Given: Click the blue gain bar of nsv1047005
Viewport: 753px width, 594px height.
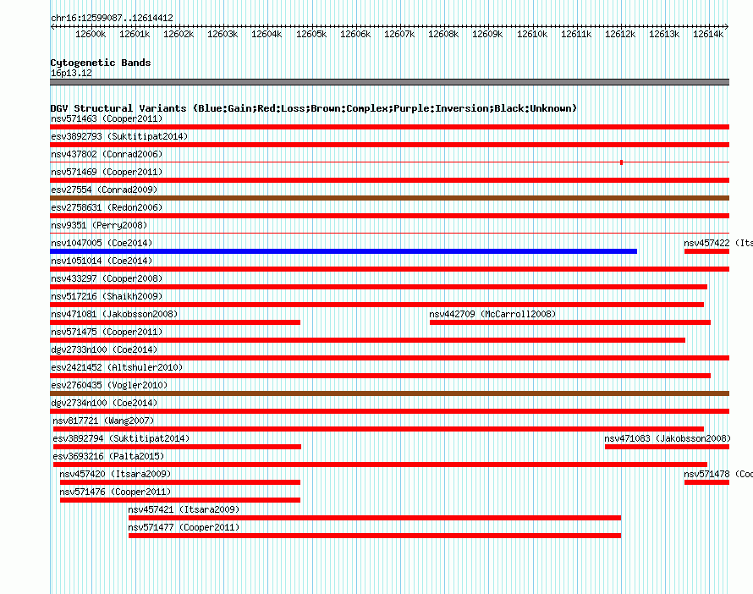Looking at the screenshot, I should point(344,251).
